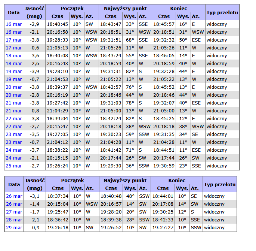This screenshot has width=256, height=251.
Task: Open the 26 mar link starting 20:15:04
Action: click(14, 204)
